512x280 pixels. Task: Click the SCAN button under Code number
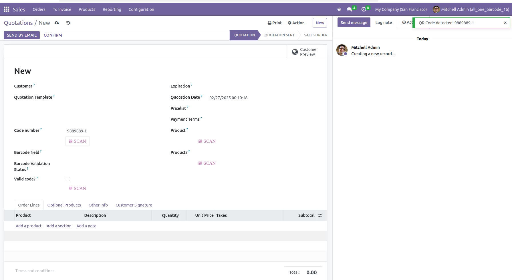pyautogui.click(x=78, y=141)
